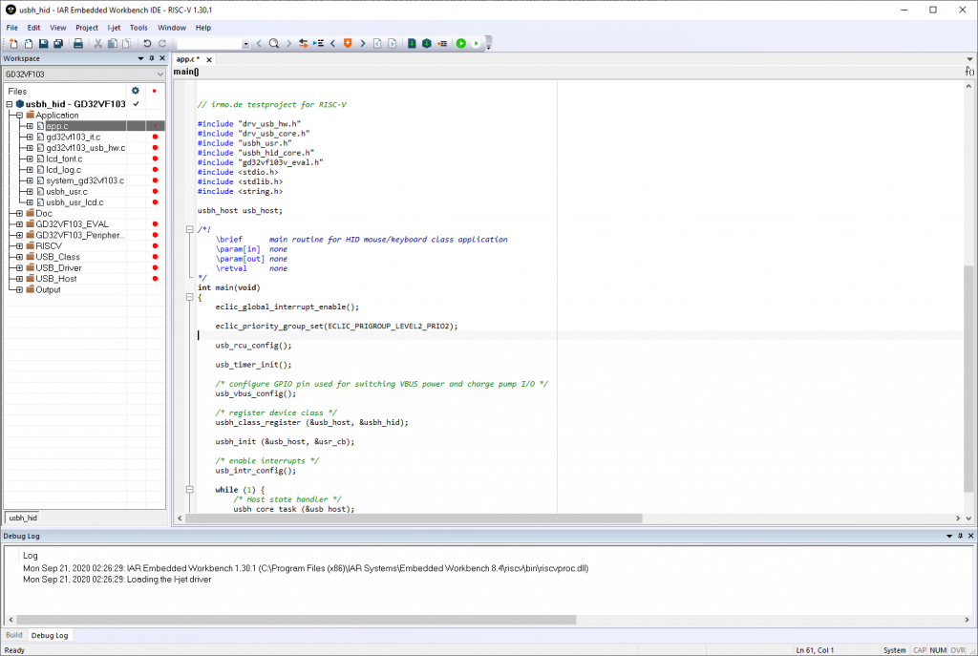Select the RISCV group

coord(49,246)
